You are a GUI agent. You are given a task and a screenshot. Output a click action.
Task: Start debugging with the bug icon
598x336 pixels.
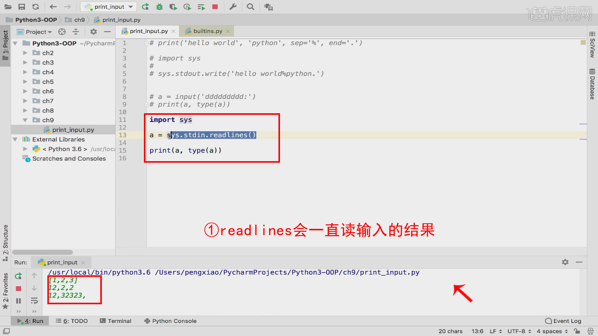click(159, 7)
